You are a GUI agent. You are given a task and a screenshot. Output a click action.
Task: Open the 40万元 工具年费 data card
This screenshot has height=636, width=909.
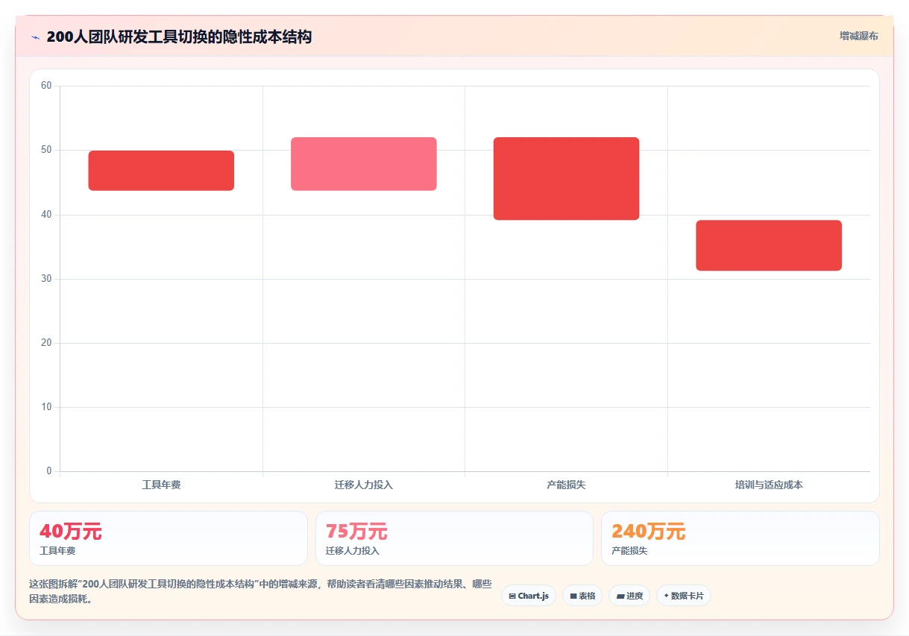coord(169,538)
